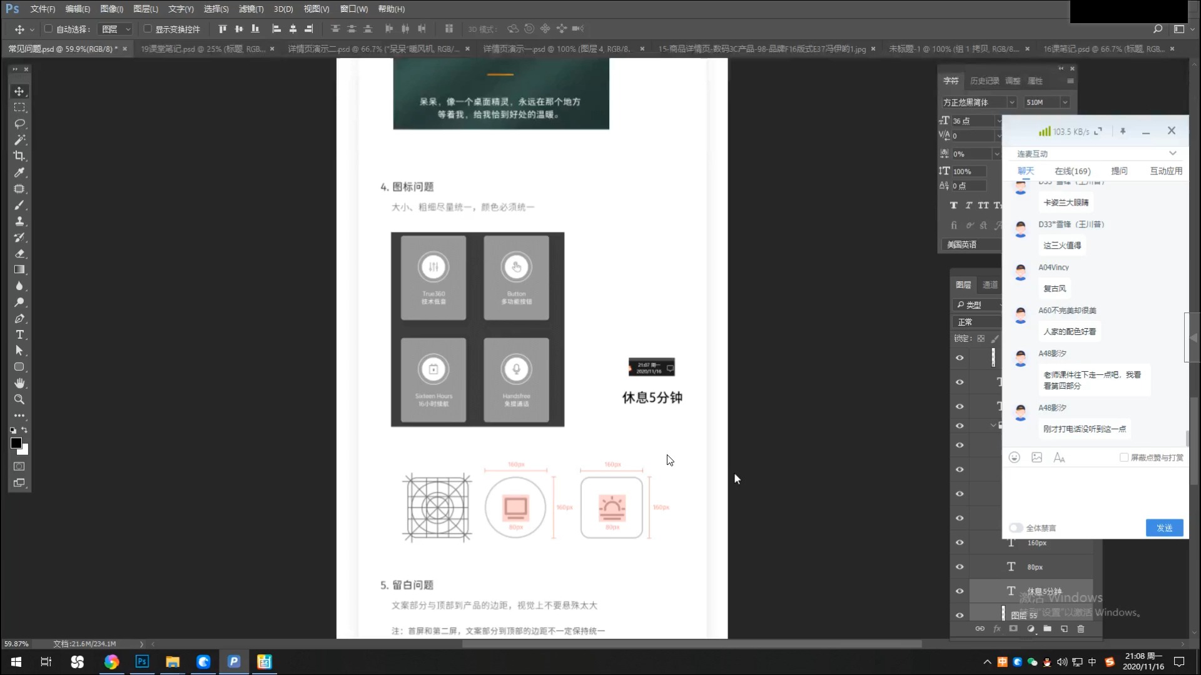Select the Pen tool
This screenshot has height=675, width=1201.
click(x=19, y=319)
